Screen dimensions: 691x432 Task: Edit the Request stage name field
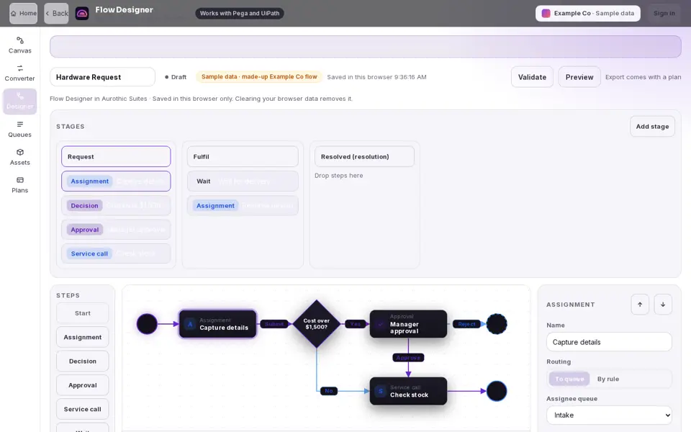click(116, 156)
